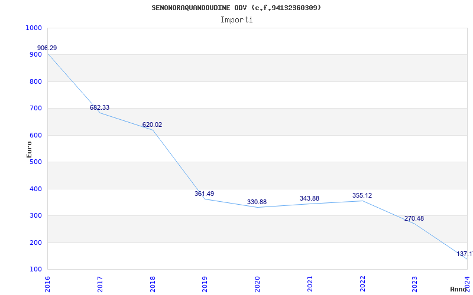Click the 500 y-axis tick label
Viewport: 473px width, 295px height.
click(x=35, y=162)
